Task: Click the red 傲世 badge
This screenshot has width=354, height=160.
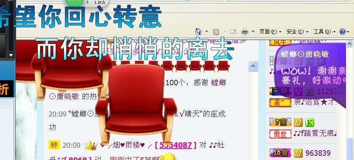Action: 280,134
